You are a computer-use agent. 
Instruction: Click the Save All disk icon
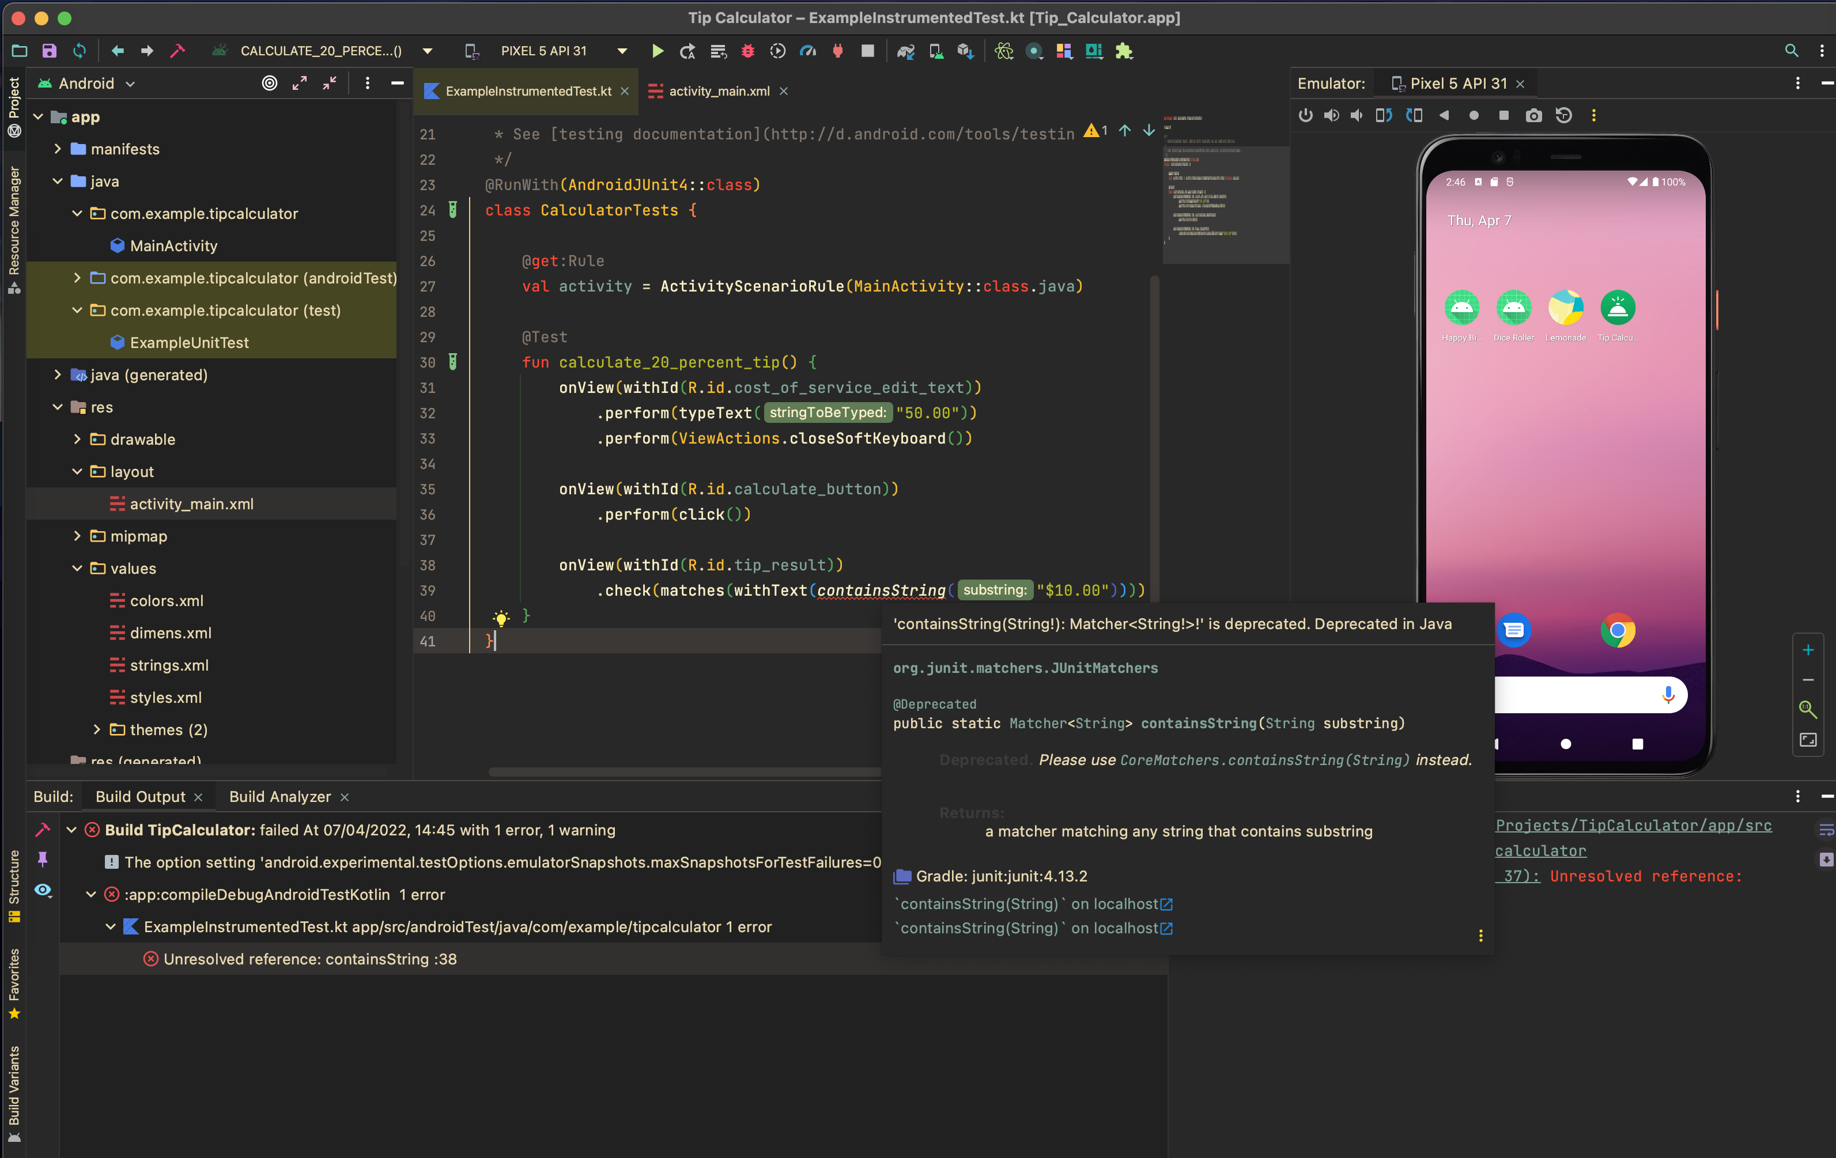pyautogui.click(x=49, y=51)
